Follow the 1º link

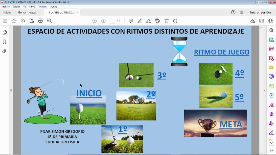coord(123,129)
